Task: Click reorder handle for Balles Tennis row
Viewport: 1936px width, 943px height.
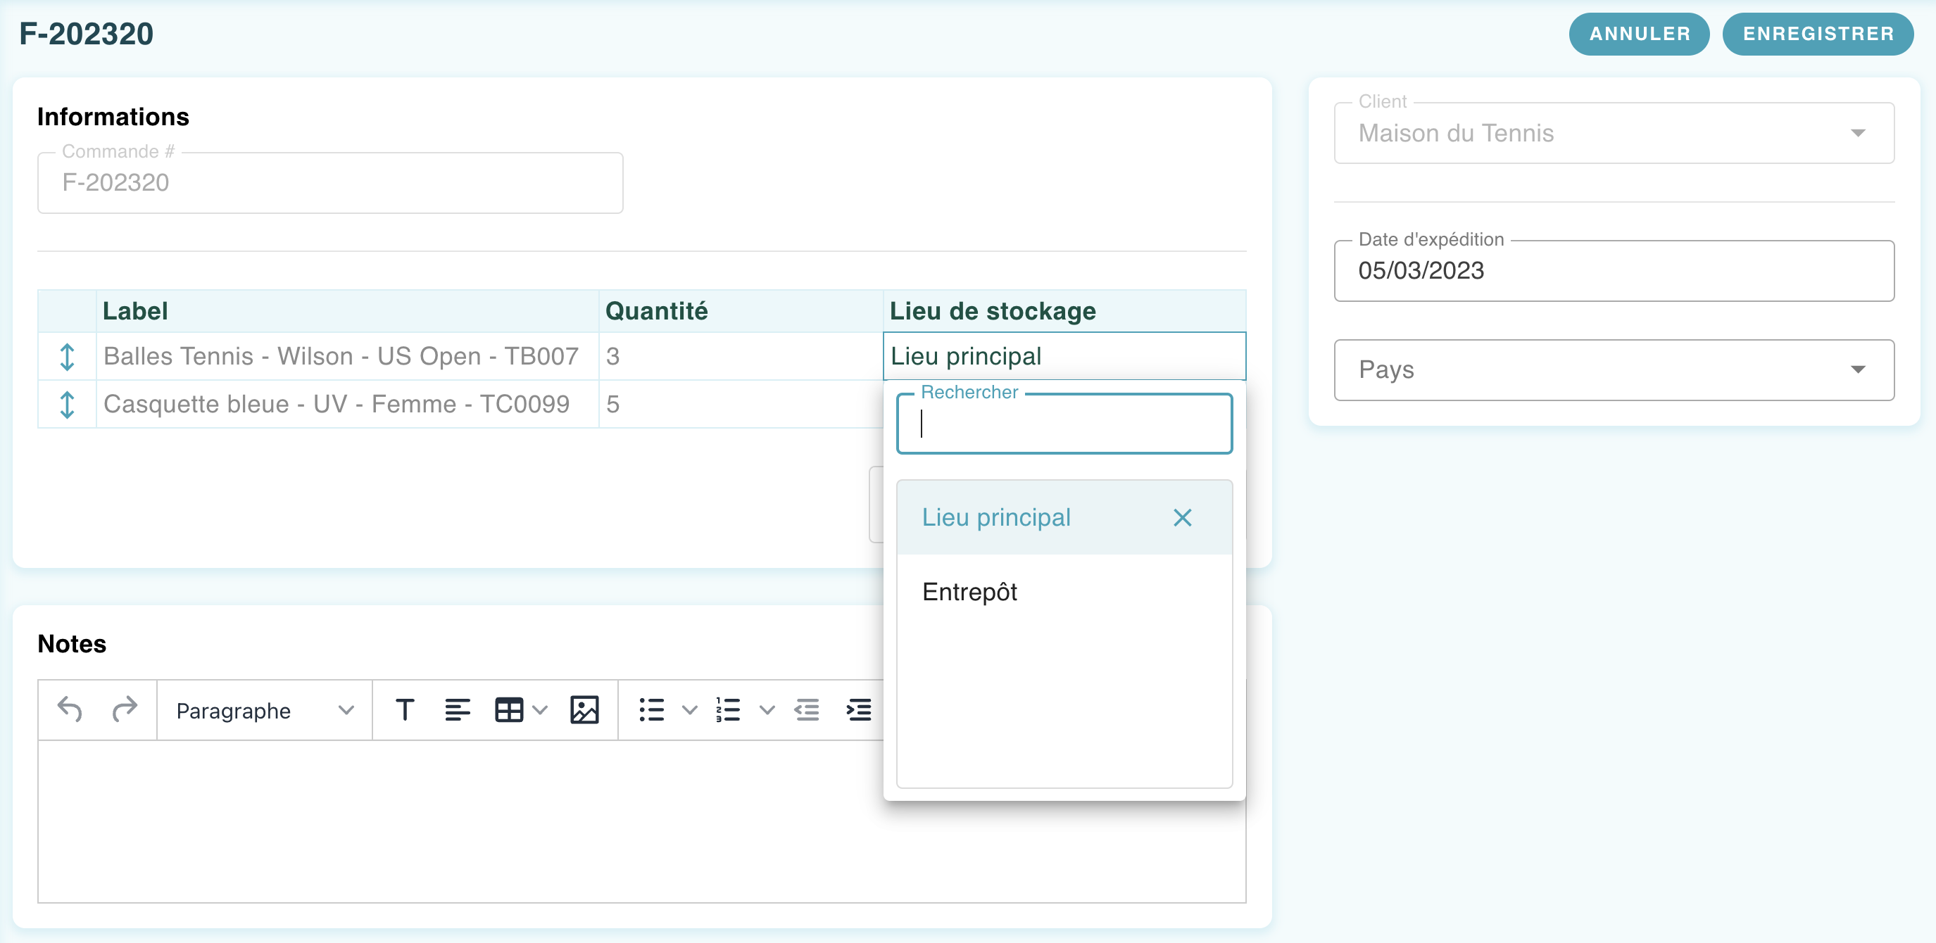Action: pos(67,357)
